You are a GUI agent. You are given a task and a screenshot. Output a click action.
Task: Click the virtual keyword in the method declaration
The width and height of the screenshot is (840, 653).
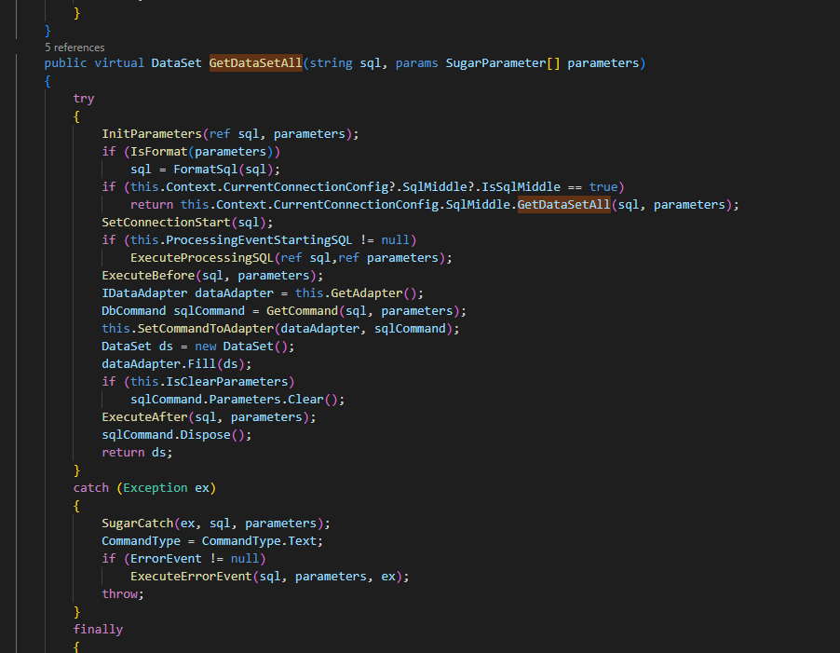coord(115,62)
